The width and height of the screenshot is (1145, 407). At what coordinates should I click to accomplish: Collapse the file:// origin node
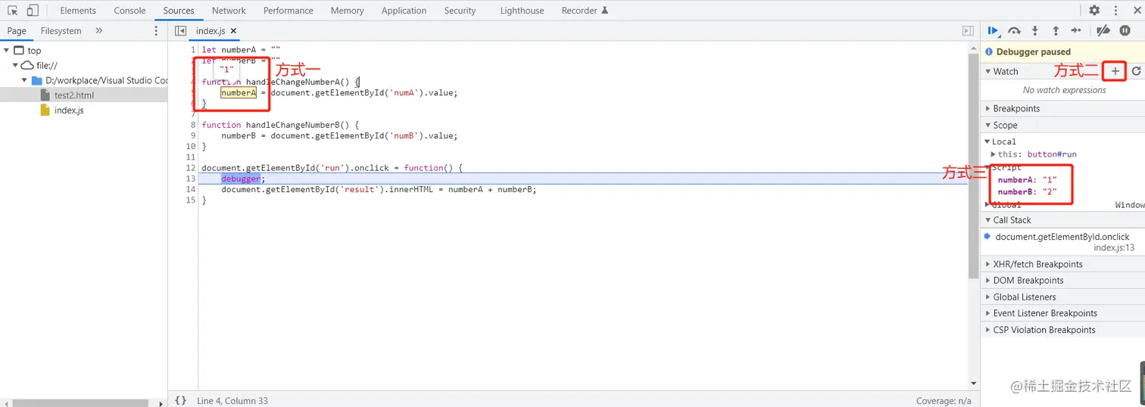tap(15, 66)
